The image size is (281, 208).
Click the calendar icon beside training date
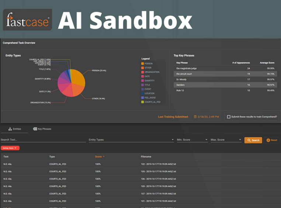(x=195, y=117)
